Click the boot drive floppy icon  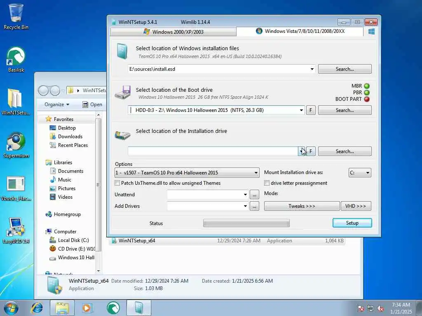123,93
